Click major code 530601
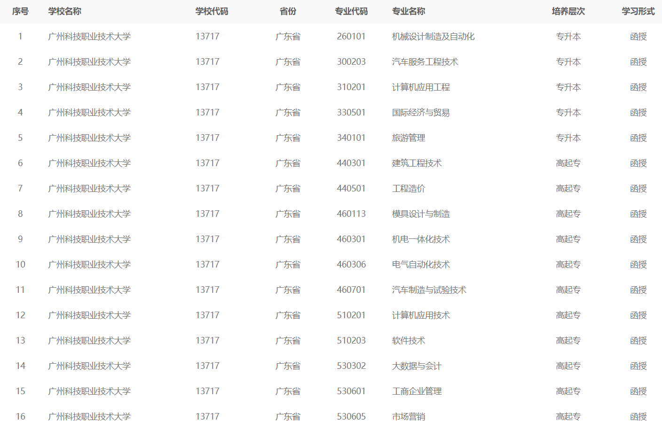The height and width of the screenshot is (428, 662). [351, 391]
